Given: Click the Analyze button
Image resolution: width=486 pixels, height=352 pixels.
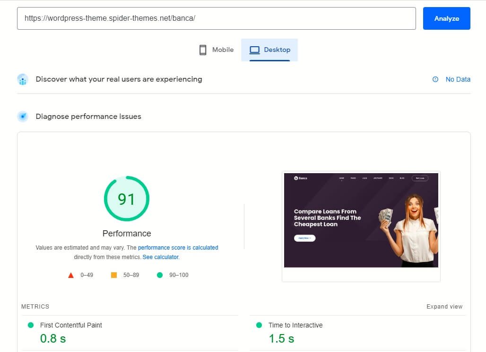Looking at the screenshot, I should coord(447,18).
